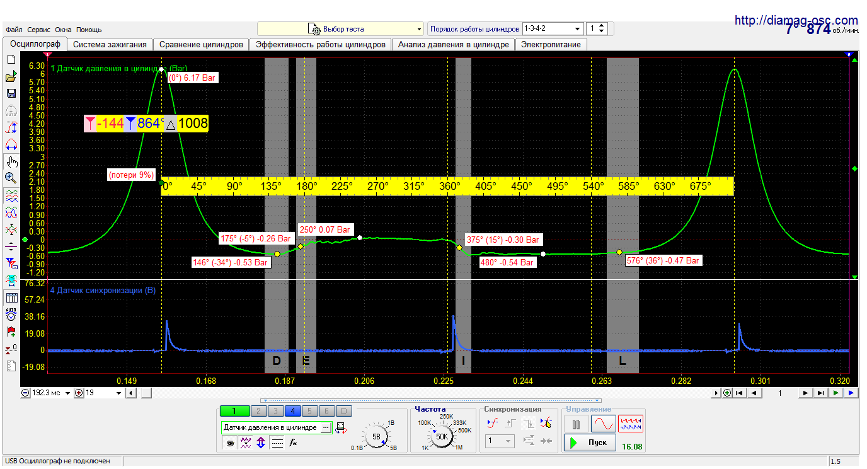Click the report sheet icon
The height and width of the screenshot is (469, 867).
tap(11, 366)
